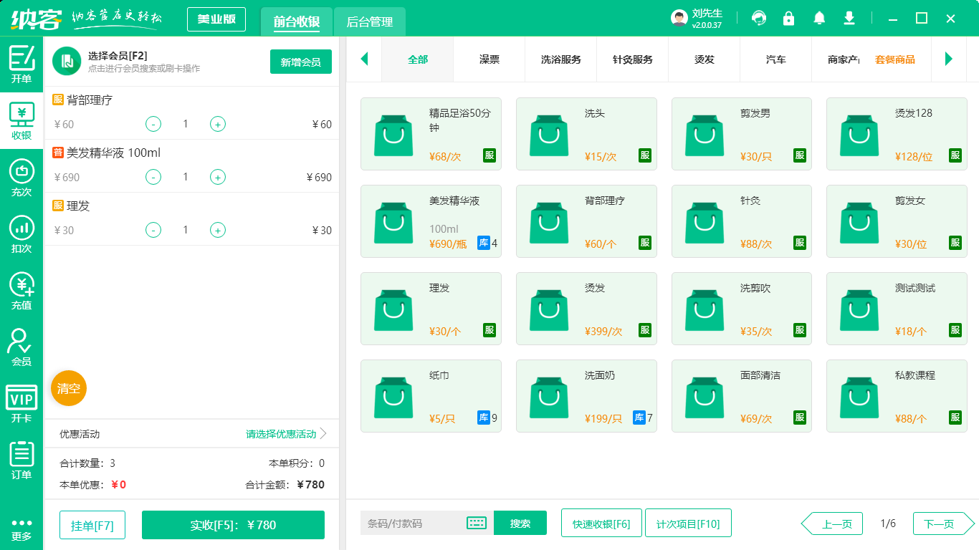Click the 扣次 sidebar icon
The image size is (979, 550).
[x=22, y=231]
